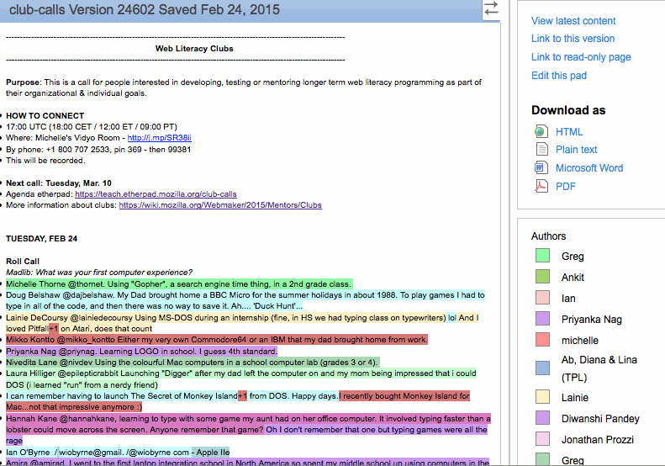This screenshot has height=466, width=665.
Task: Click the PDF file icon
Action: (x=541, y=186)
